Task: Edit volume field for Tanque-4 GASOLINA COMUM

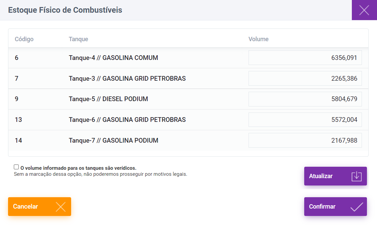Action: pyautogui.click(x=305, y=58)
